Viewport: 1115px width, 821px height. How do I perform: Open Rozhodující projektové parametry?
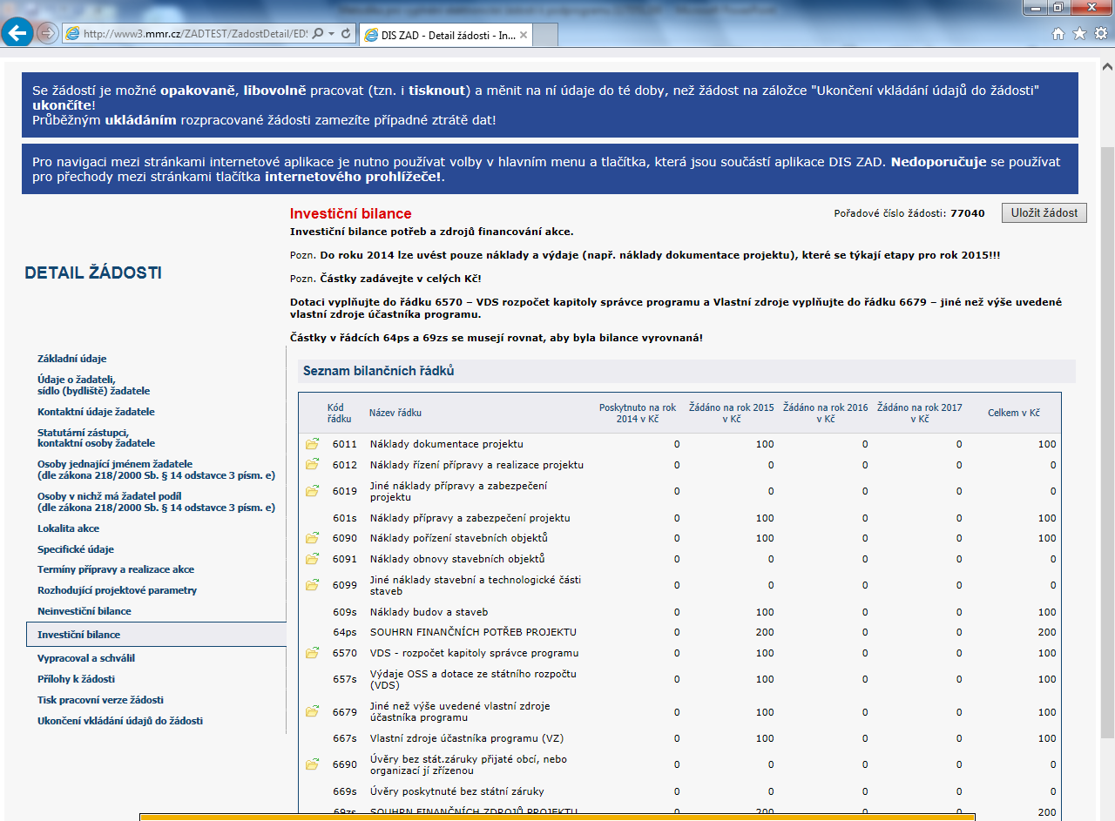pyautogui.click(x=118, y=590)
